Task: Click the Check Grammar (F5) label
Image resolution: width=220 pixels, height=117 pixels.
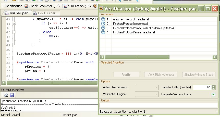Action: 44,6
